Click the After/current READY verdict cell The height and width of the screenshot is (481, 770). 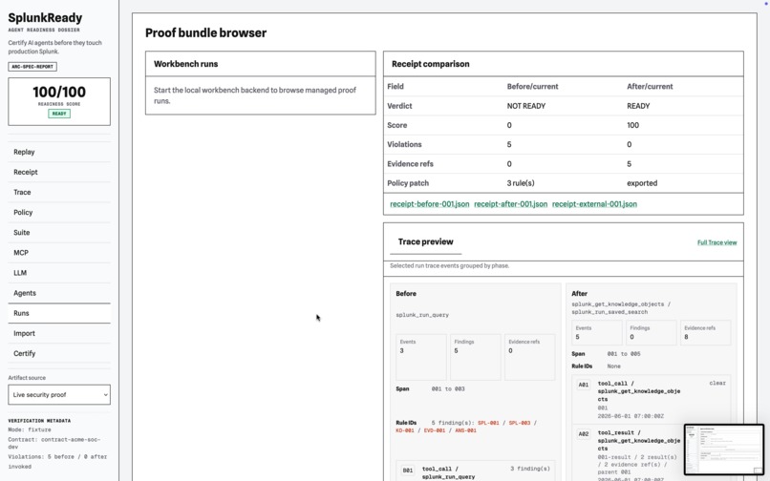(x=638, y=106)
